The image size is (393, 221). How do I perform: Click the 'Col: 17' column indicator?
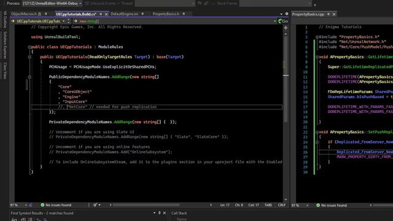tap(254, 205)
